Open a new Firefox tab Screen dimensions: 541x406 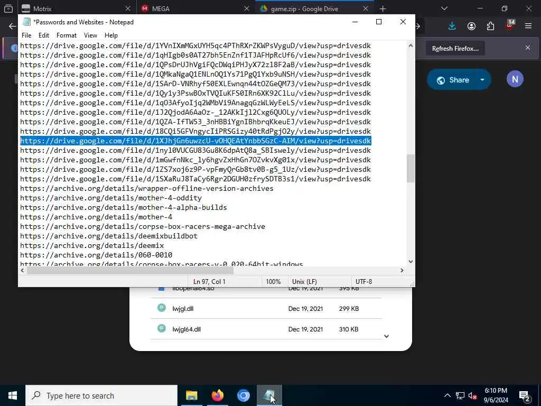(383, 8)
